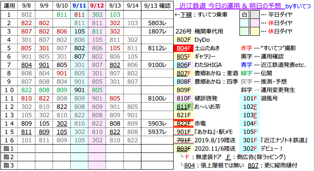Select the 9/10 date column header

(62, 6)
